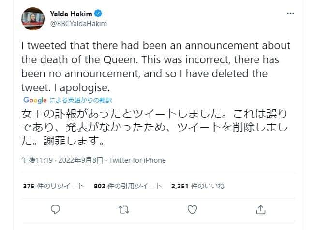Click the reply speech bubble icon
The width and height of the screenshot is (315, 230).
pos(55,209)
